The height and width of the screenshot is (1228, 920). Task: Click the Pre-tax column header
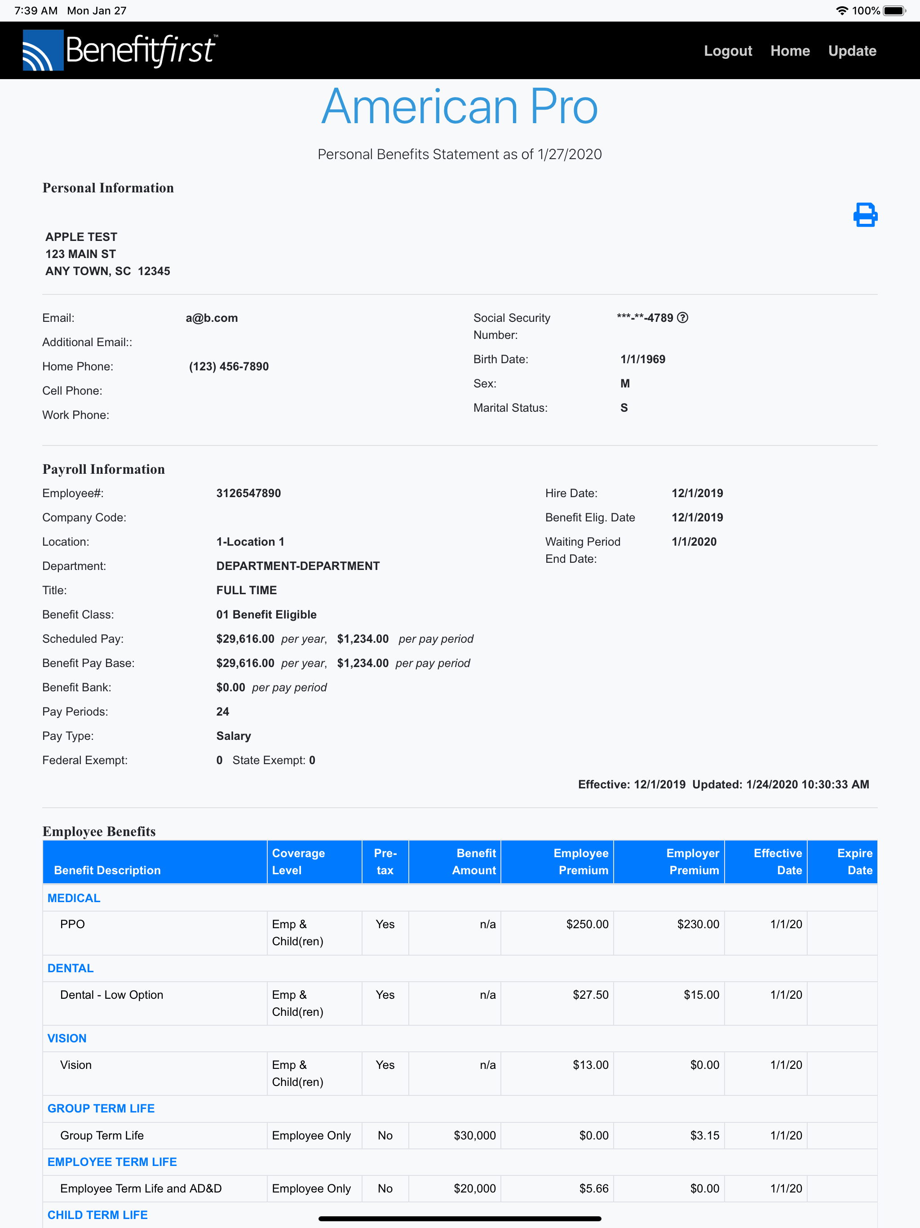pos(385,862)
